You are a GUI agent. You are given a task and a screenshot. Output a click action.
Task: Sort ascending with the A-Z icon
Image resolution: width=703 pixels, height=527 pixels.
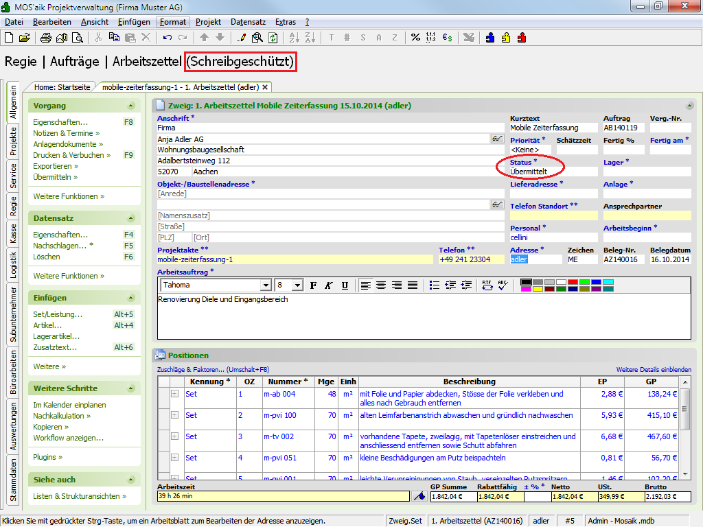coord(293,38)
